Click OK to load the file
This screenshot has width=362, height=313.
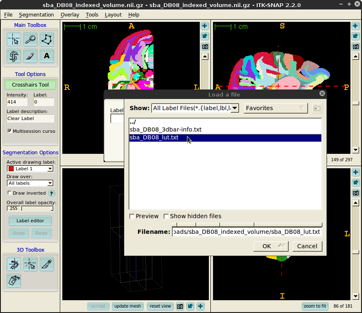pyautogui.click(x=271, y=246)
